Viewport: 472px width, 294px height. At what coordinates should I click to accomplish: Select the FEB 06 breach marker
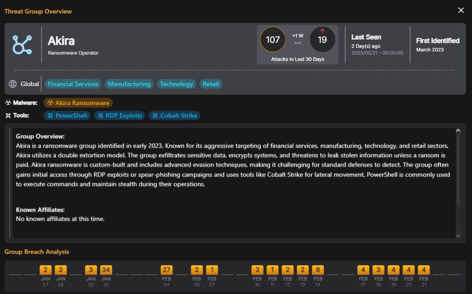tap(197, 270)
